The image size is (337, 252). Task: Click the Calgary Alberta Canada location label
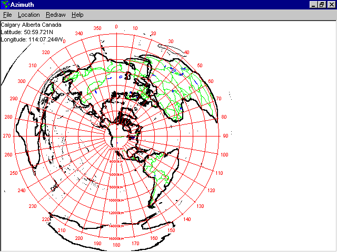pyautogui.click(x=31, y=25)
